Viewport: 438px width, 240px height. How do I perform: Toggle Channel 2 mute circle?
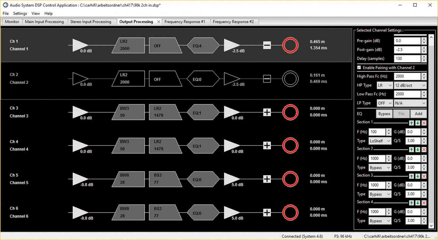coord(290,79)
